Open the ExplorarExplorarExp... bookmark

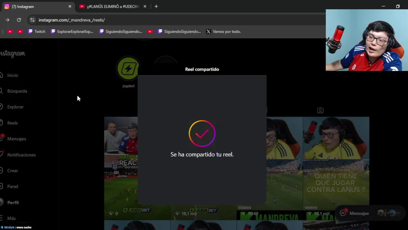(x=72, y=32)
